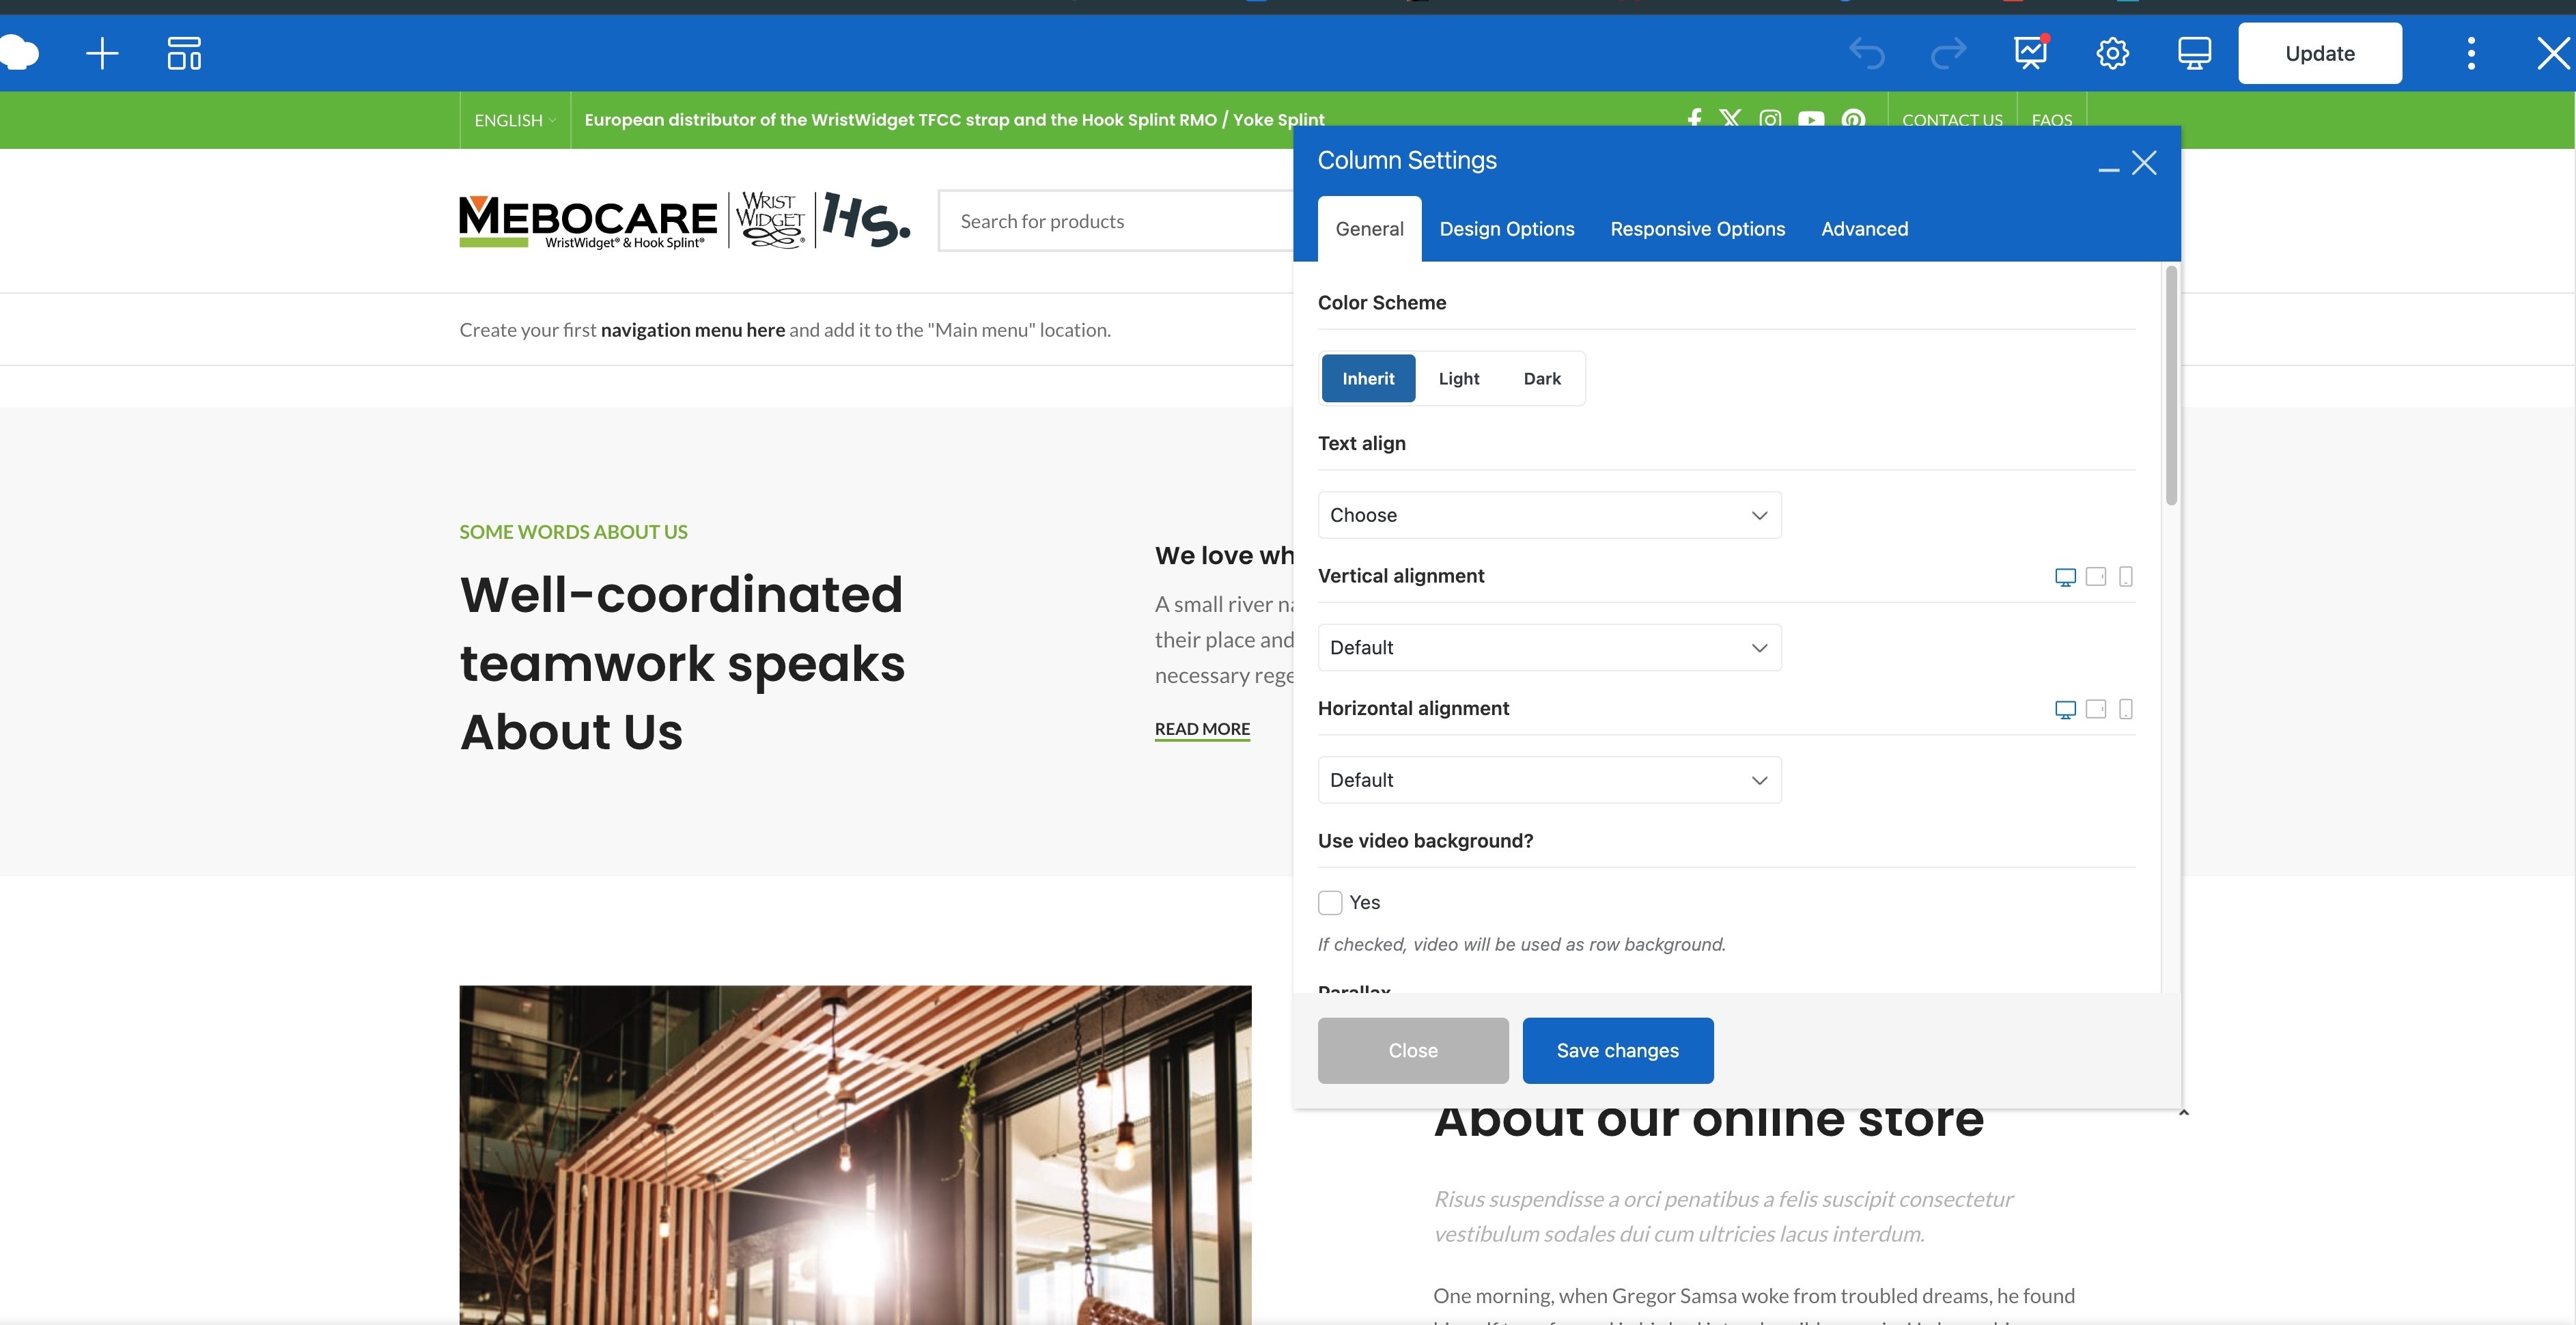Screen dimensions: 2576x1325
Task: Expand the Vertical alignment Default dropdown
Action: [1549, 648]
